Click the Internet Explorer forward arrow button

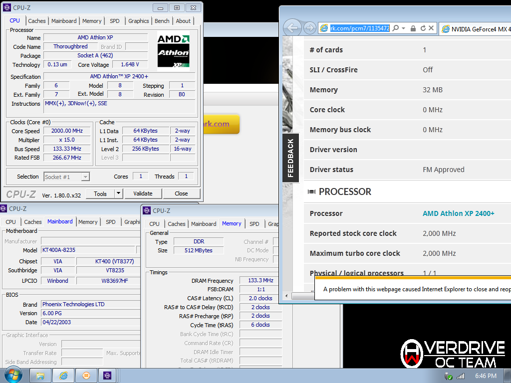tap(309, 28)
